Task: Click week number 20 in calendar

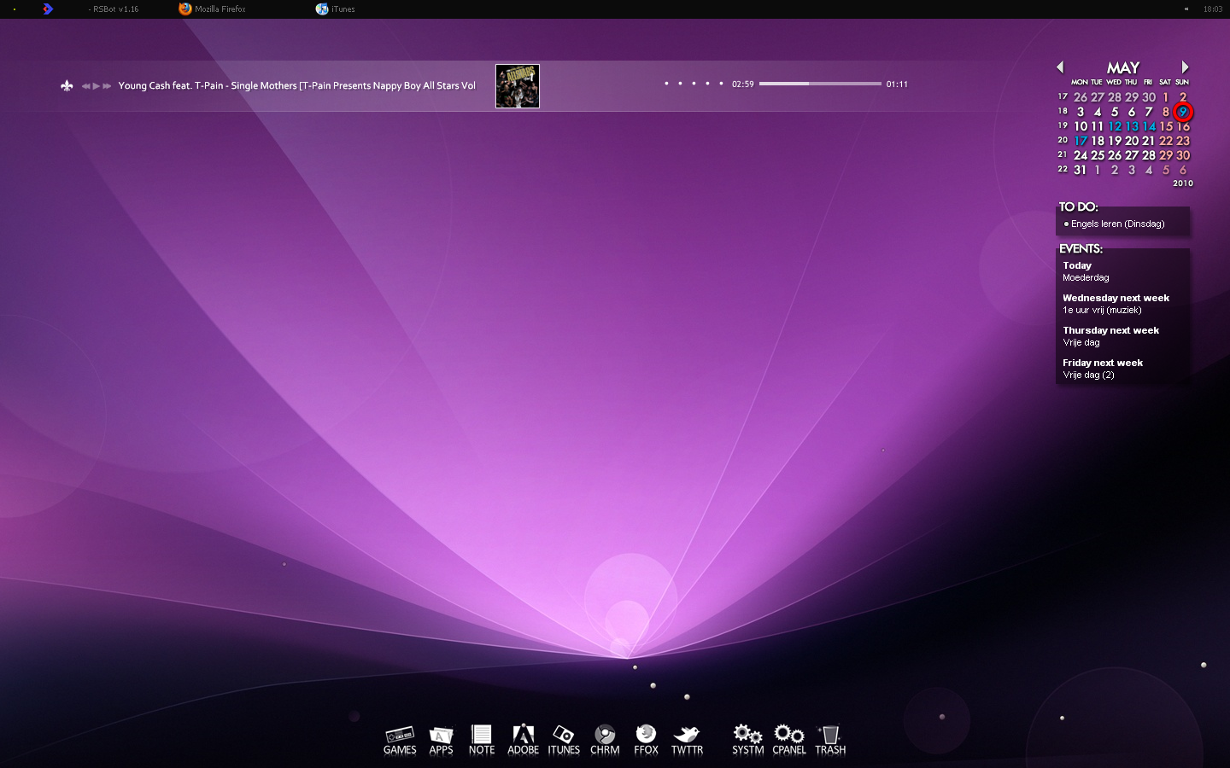Action: pyautogui.click(x=1063, y=140)
